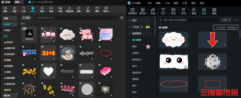Image resolution: width=241 pixels, height=98 pixels.
Task: Open 模板 tab in 剪映 toolbar
Action: pyautogui.click(x=97, y=9)
